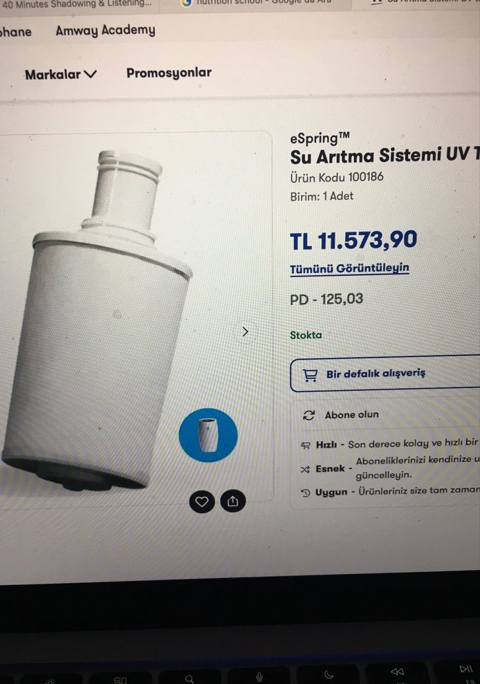This screenshot has height=684, width=480.
Task: Open the Amway Academy link
Action: pos(105,30)
